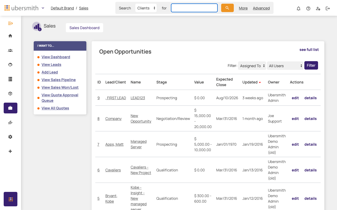Click details for Bryant, Kobe row
This screenshot has height=210, width=337.
point(311,198)
